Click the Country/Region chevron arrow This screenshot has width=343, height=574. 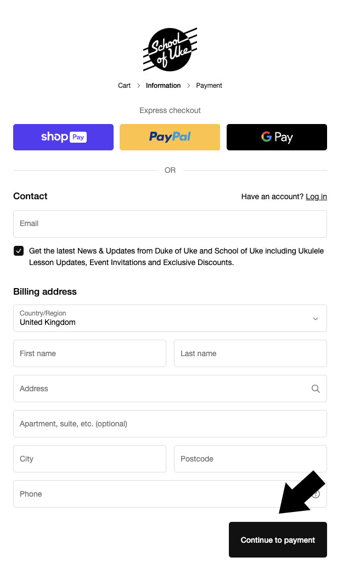pyautogui.click(x=316, y=319)
